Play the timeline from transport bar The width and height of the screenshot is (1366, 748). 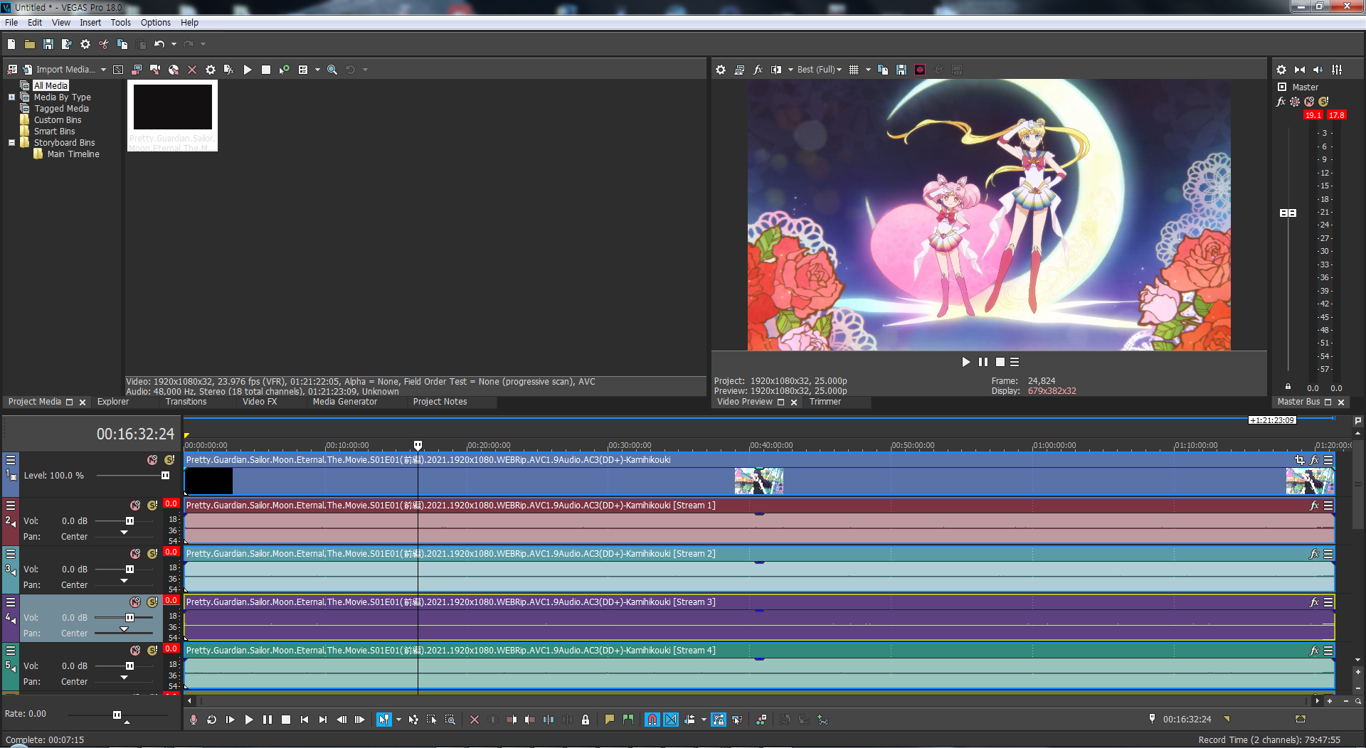point(249,720)
